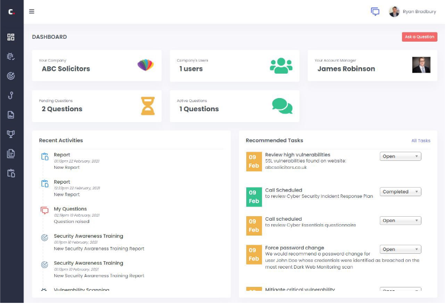The image size is (446, 304).
Task: Open the 1 users card text
Action: click(191, 69)
